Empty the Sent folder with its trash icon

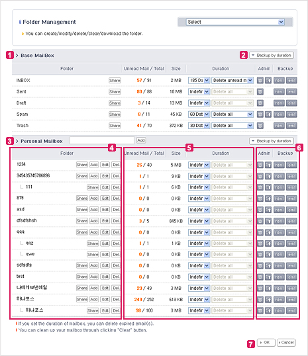click(260, 92)
